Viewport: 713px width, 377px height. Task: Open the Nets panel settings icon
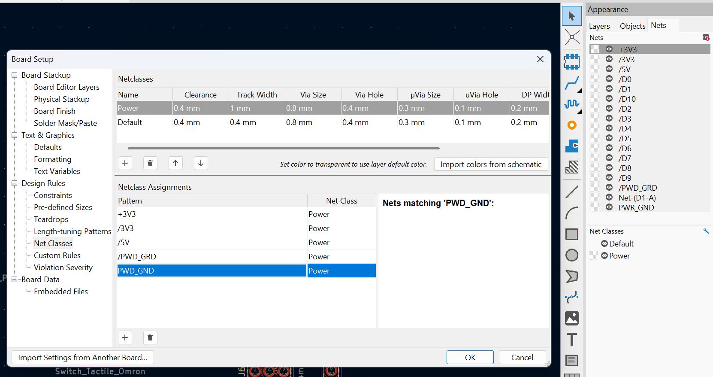[706, 37]
